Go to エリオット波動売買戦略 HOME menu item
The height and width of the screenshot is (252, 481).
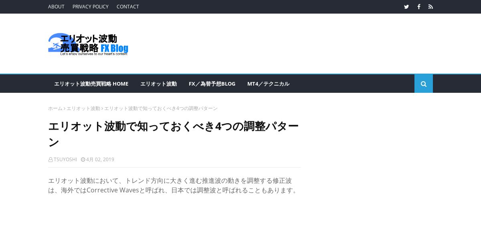tap(91, 84)
